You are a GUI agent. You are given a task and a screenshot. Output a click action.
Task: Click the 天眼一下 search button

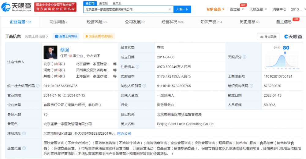(182, 9)
